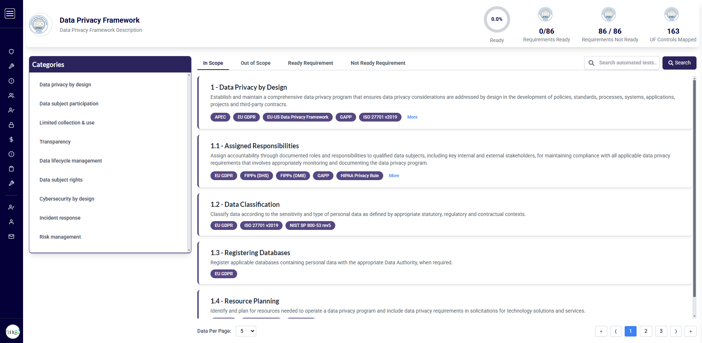Go to page 2 of results

(x=646, y=331)
